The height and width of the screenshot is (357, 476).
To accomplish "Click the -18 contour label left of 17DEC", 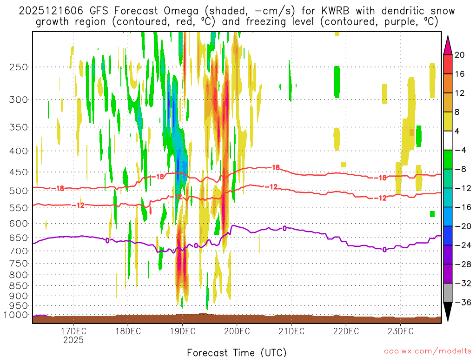I will pos(58,189).
